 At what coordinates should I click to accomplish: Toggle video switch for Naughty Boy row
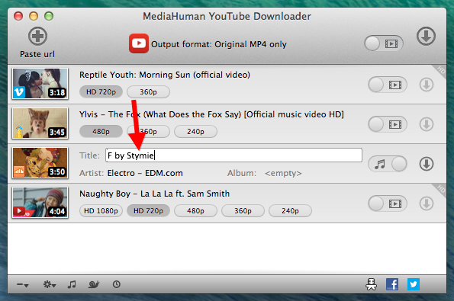tap(388, 203)
